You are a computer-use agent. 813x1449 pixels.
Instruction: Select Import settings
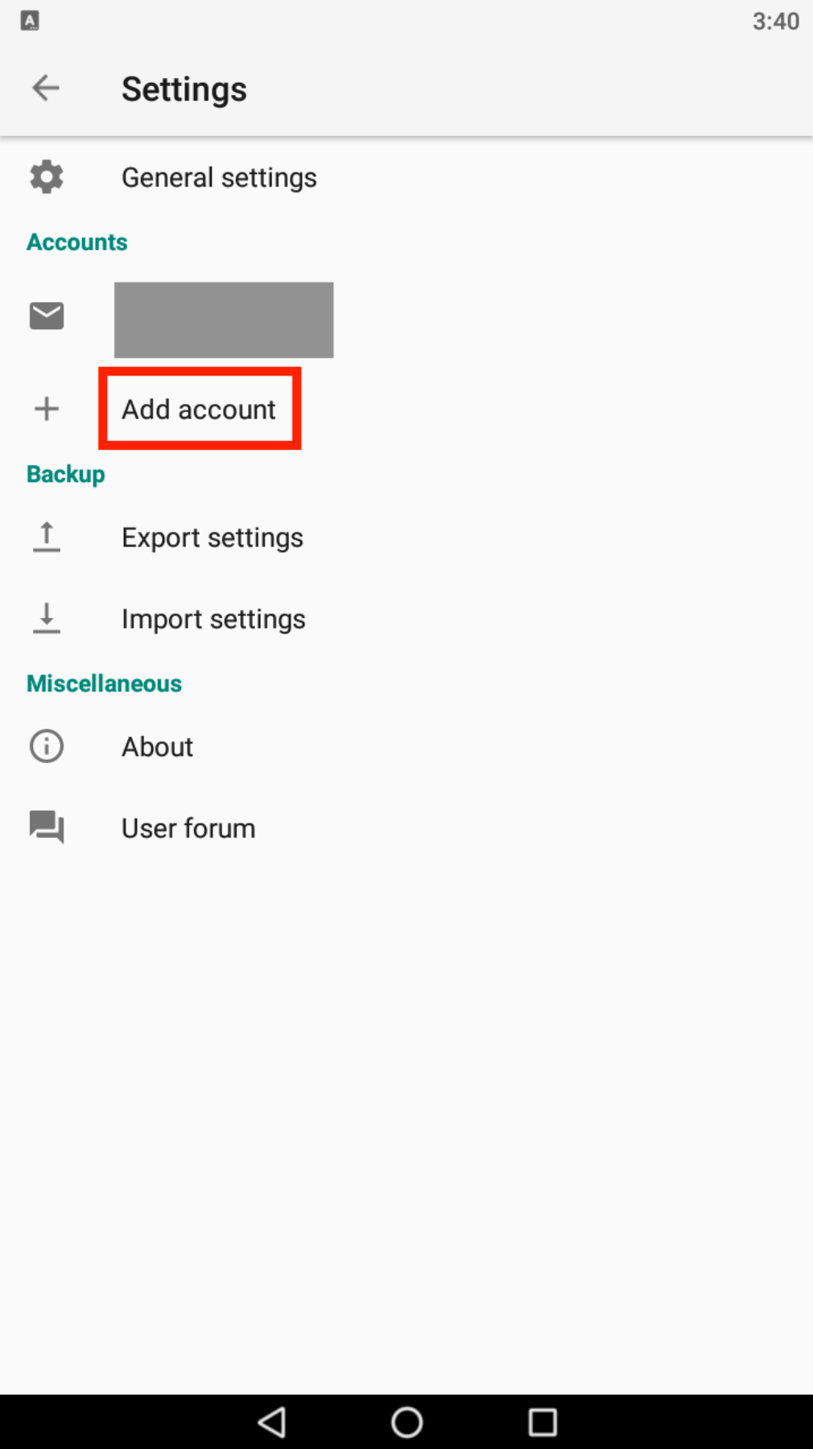213,618
